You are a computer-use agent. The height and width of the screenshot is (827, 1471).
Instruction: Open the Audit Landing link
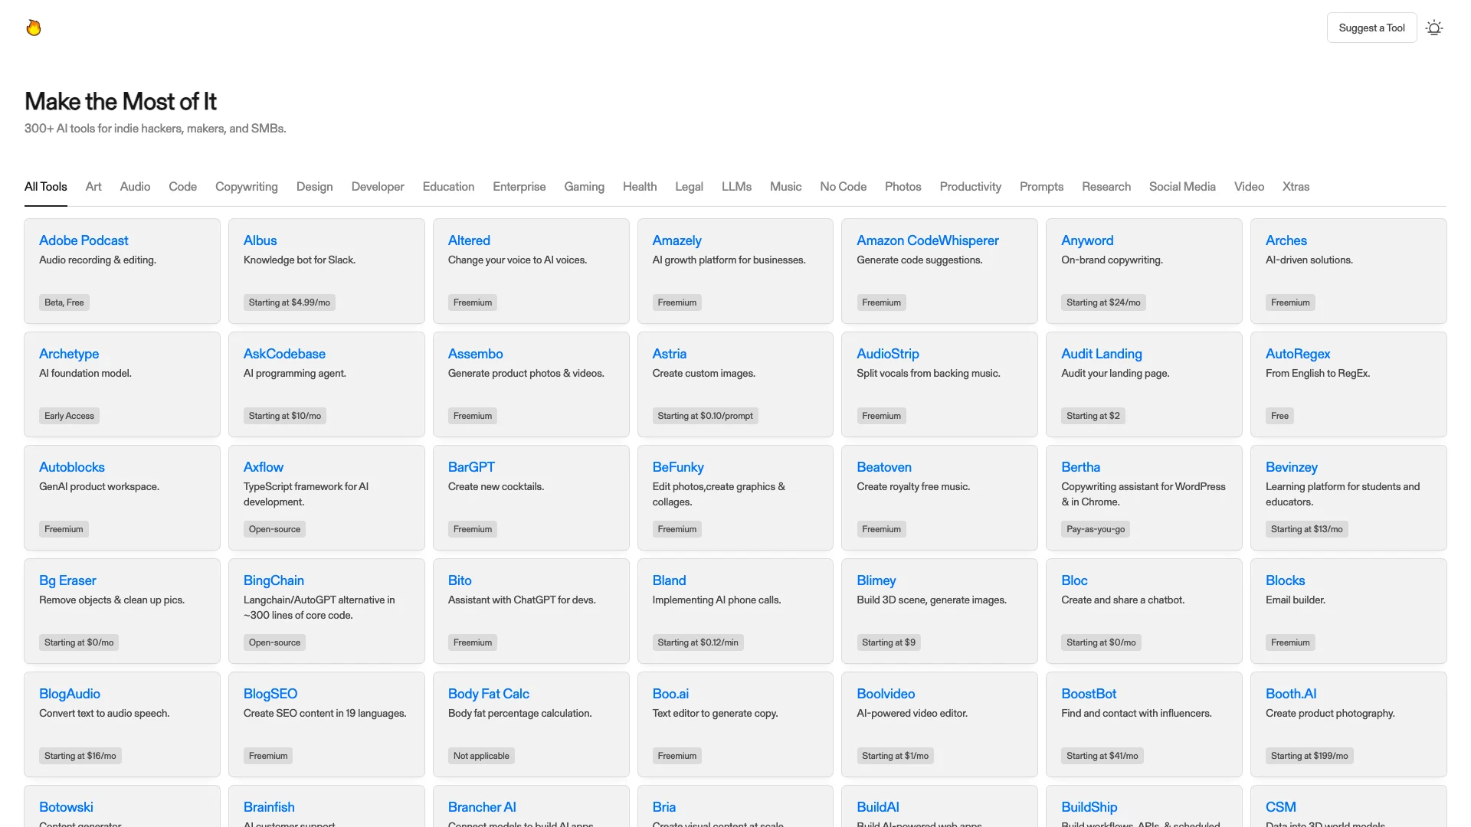coord(1101,354)
